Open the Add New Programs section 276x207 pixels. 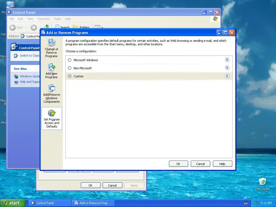pos(51,71)
